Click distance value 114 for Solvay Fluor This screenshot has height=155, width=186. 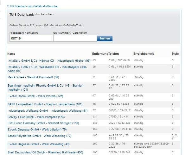[x=95, y=116]
